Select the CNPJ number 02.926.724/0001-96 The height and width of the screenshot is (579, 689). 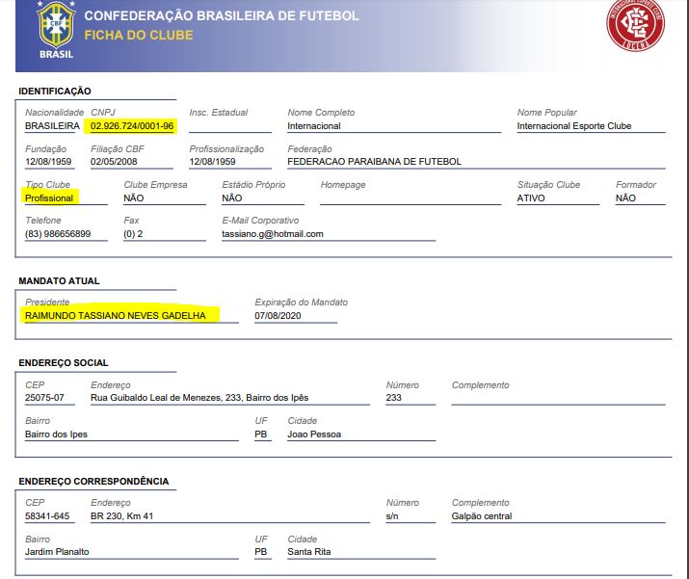pyautogui.click(x=132, y=126)
